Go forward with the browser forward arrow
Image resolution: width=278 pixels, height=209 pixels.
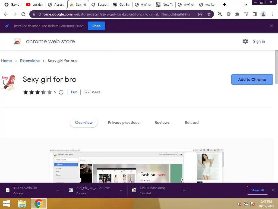(15, 14)
